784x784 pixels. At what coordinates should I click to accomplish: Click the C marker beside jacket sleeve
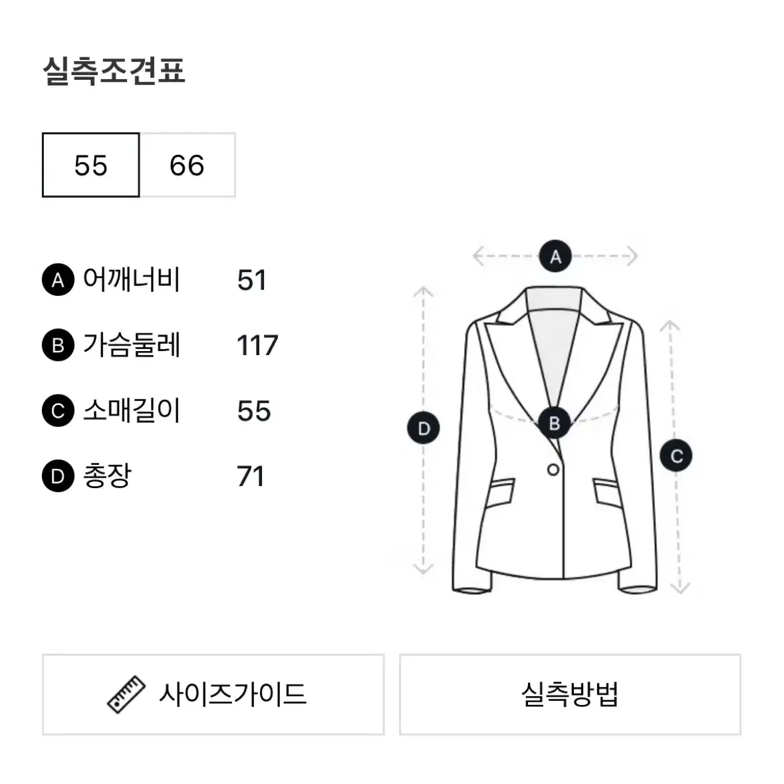pos(676,456)
